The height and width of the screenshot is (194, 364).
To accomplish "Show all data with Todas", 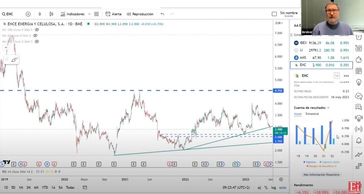I will pyautogui.click(x=70, y=188).
